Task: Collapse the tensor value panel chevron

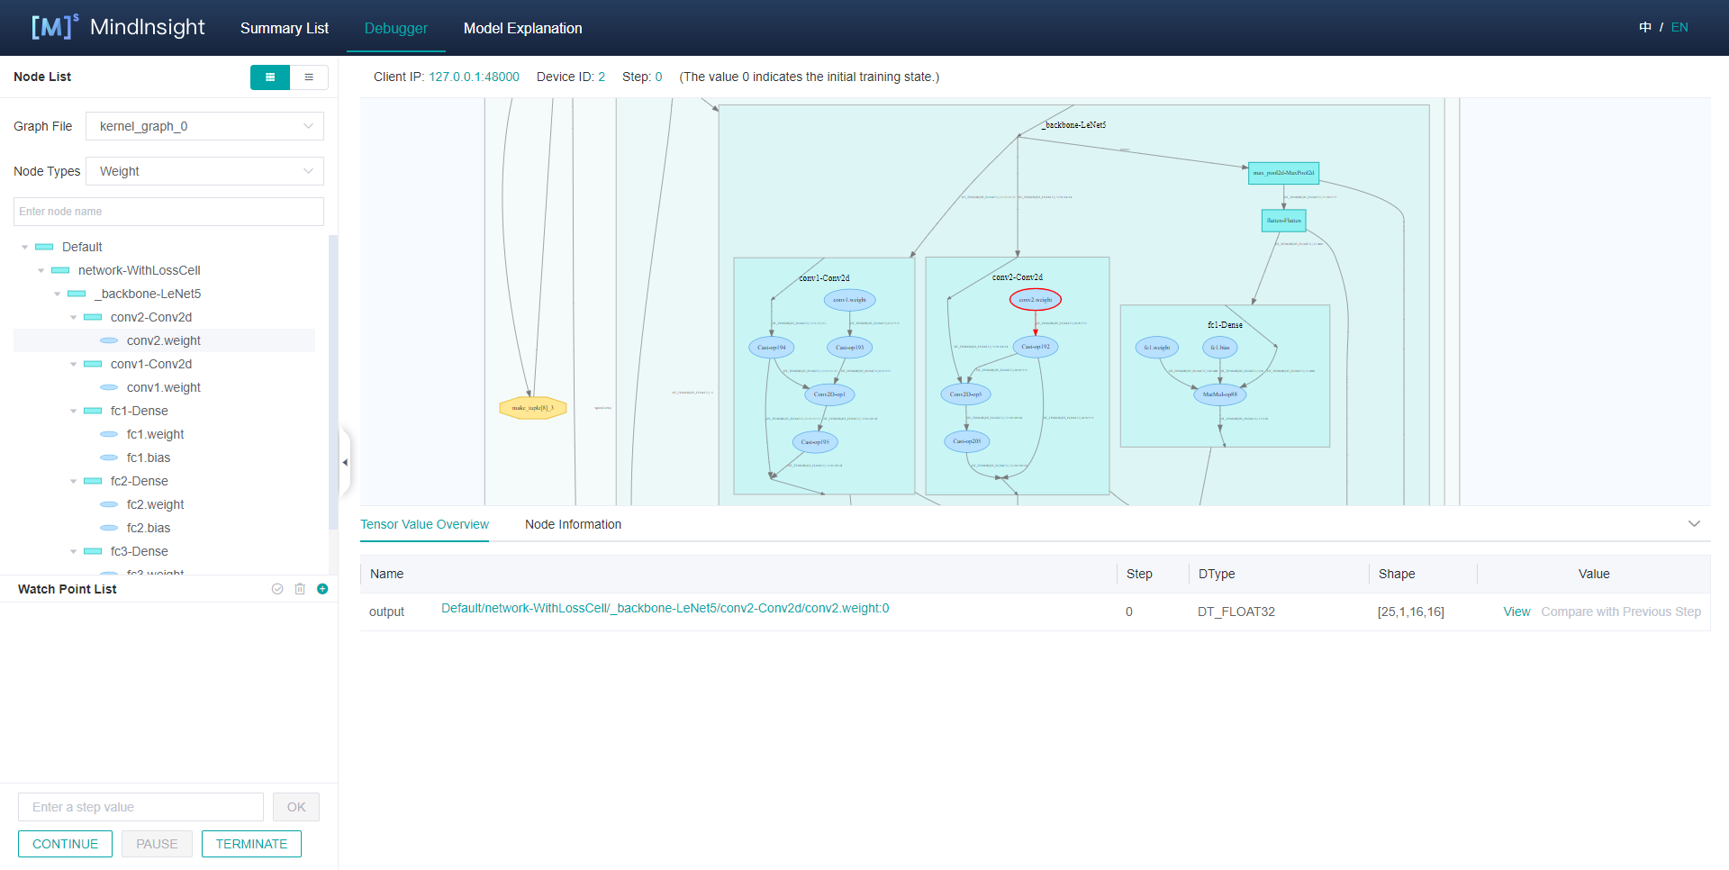Action: pyautogui.click(x=1694, y=524)
